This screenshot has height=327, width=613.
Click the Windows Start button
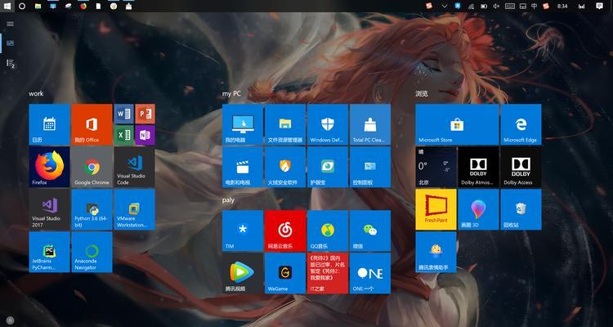[7, 6]
